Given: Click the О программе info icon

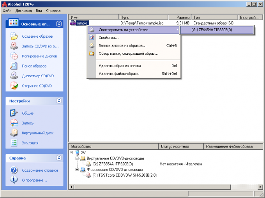Looking at the screenshot, I should click(14, 180).
